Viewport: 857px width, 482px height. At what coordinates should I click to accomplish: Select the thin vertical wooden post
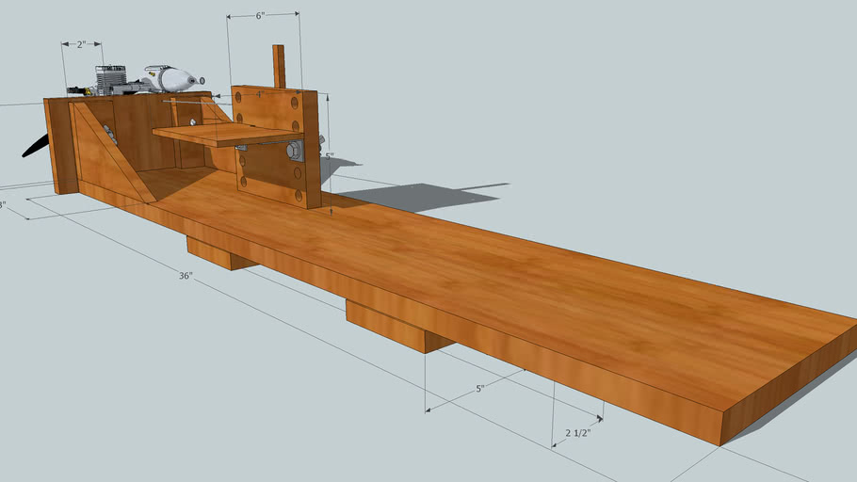pyautogui.click(x=279, y=66)
